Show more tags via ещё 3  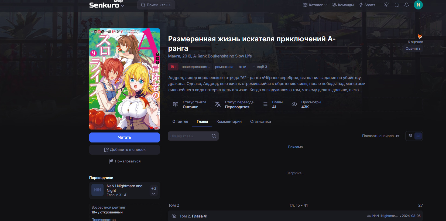[x=260, y=67]
